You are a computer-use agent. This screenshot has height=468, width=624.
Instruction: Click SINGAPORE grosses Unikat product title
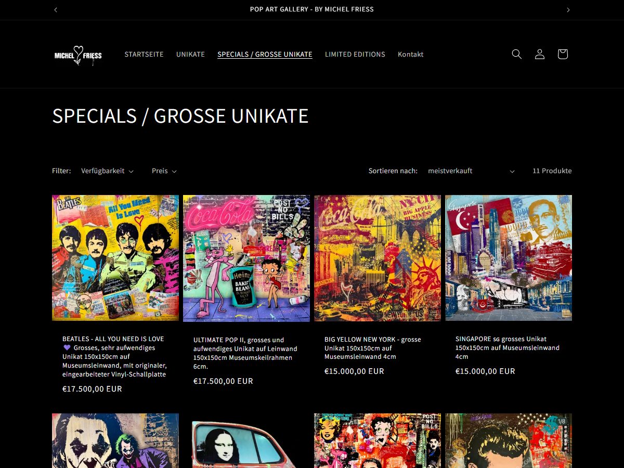(508, 348)
